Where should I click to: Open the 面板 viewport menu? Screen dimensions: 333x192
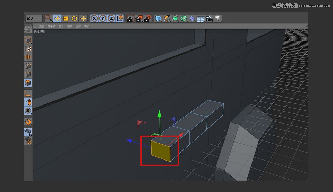[x=87, y=26]
